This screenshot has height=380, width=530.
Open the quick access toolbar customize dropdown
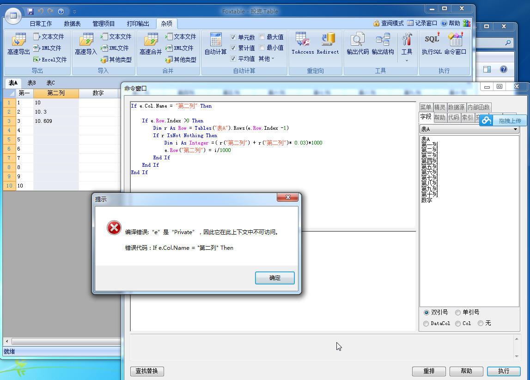[x=74, y=12]
